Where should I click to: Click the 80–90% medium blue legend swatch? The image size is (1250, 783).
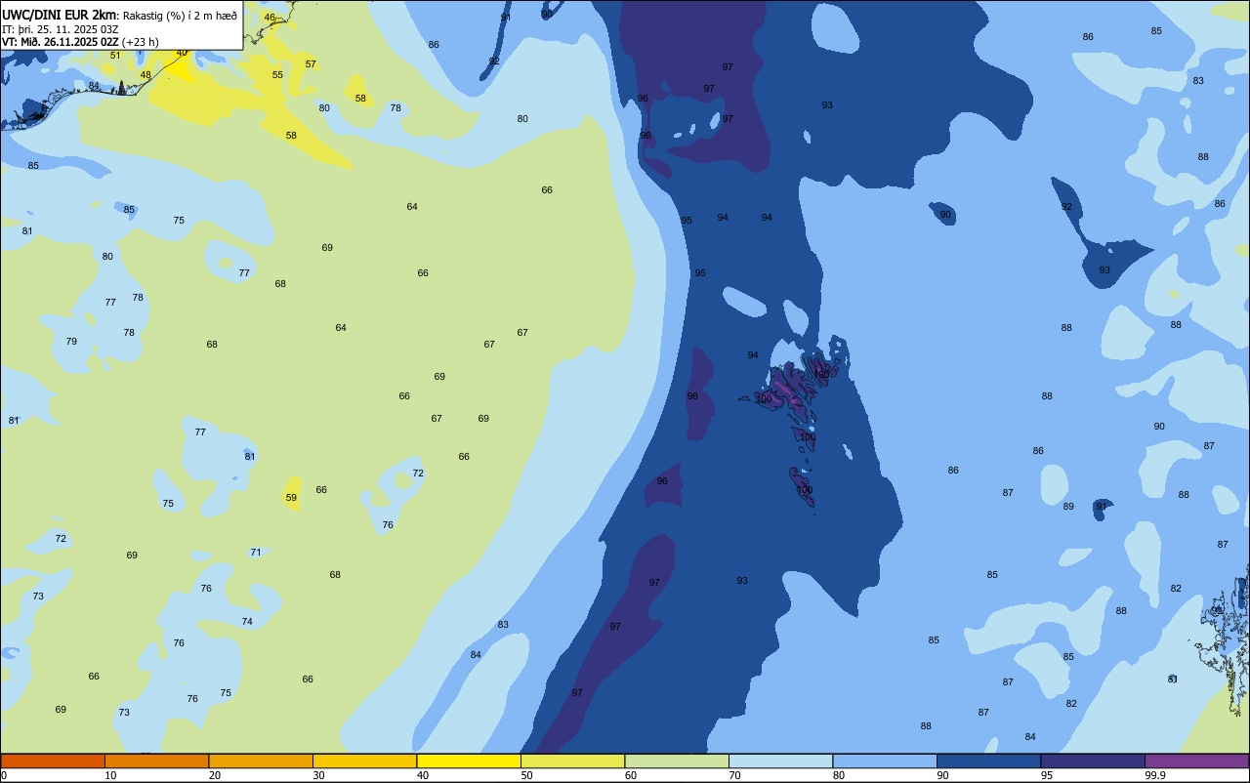click(x=885, y=761)
